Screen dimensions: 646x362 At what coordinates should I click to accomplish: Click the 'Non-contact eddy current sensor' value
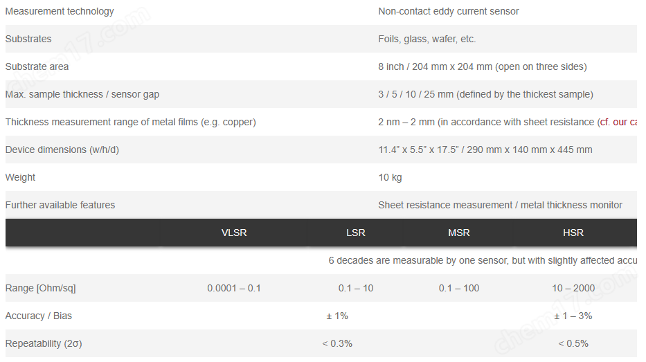coord(449,11)
